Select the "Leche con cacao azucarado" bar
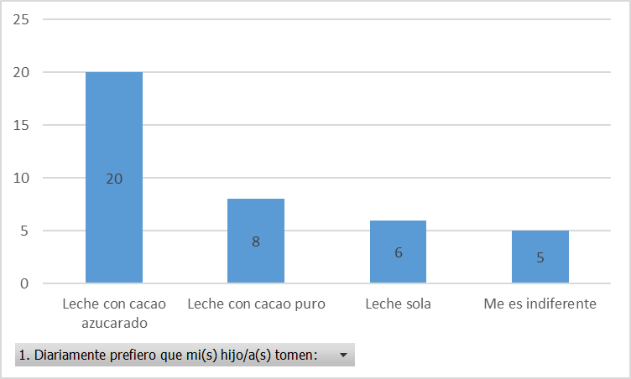Viewport: 631px width, 379px height. click(114, 126)
